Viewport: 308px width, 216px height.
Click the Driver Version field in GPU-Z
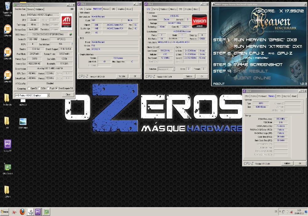pos(50,69)
